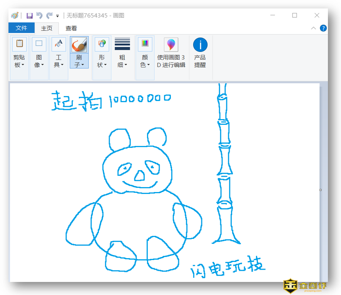
Task: Expand the Customize Quick Access Toolbar arrow
Action: tap(58, 16)
